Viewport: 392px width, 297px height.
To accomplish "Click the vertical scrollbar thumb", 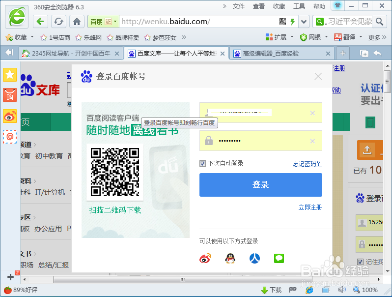I will pyautogui.click(x=387, y=82).
